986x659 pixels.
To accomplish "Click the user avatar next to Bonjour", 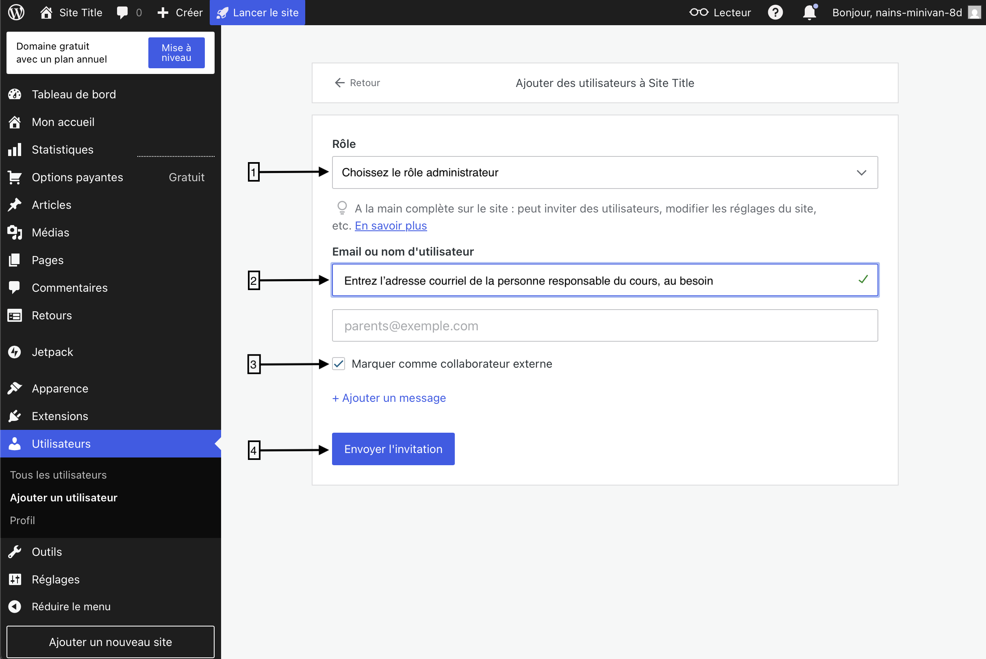I will 974,13.
